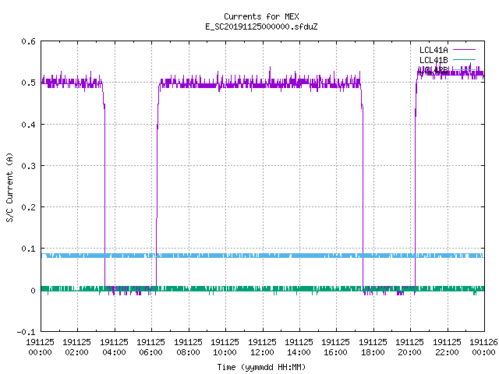Click the y-axis tick value 0.6
The width and height of the screenshot is (499, 374).
(x=28, y=41)
